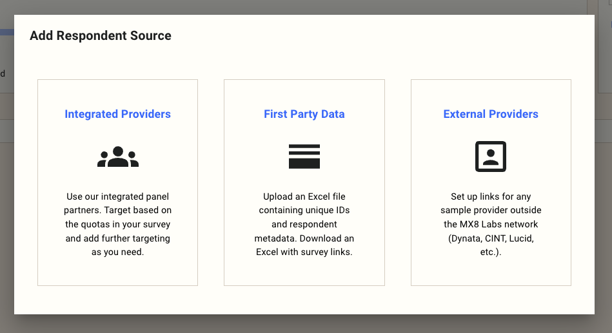Click the Integrated Providers people group icon

[118, 157]
